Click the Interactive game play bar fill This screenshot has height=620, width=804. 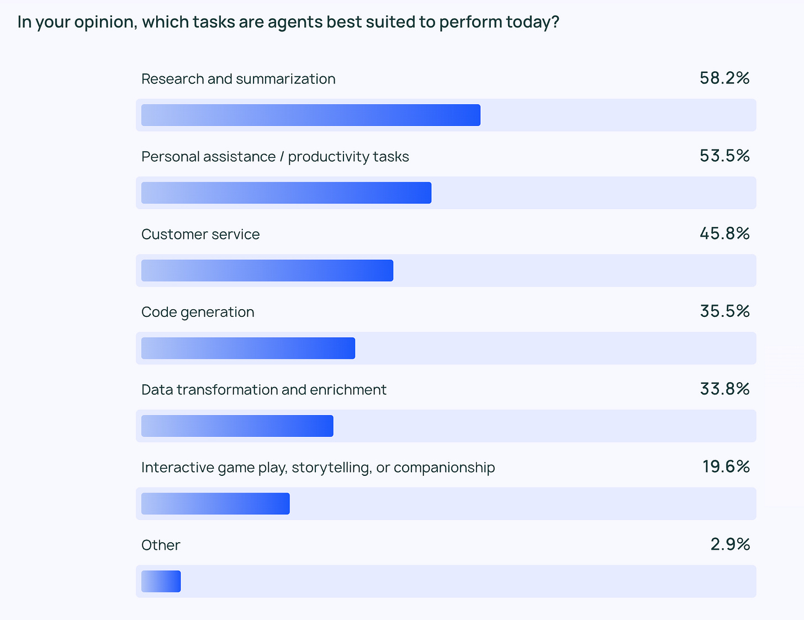(215, 504)
